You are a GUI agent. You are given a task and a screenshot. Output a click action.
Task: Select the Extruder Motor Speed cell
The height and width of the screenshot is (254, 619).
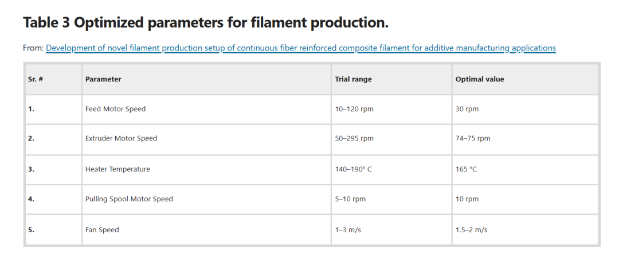[121, 138]
